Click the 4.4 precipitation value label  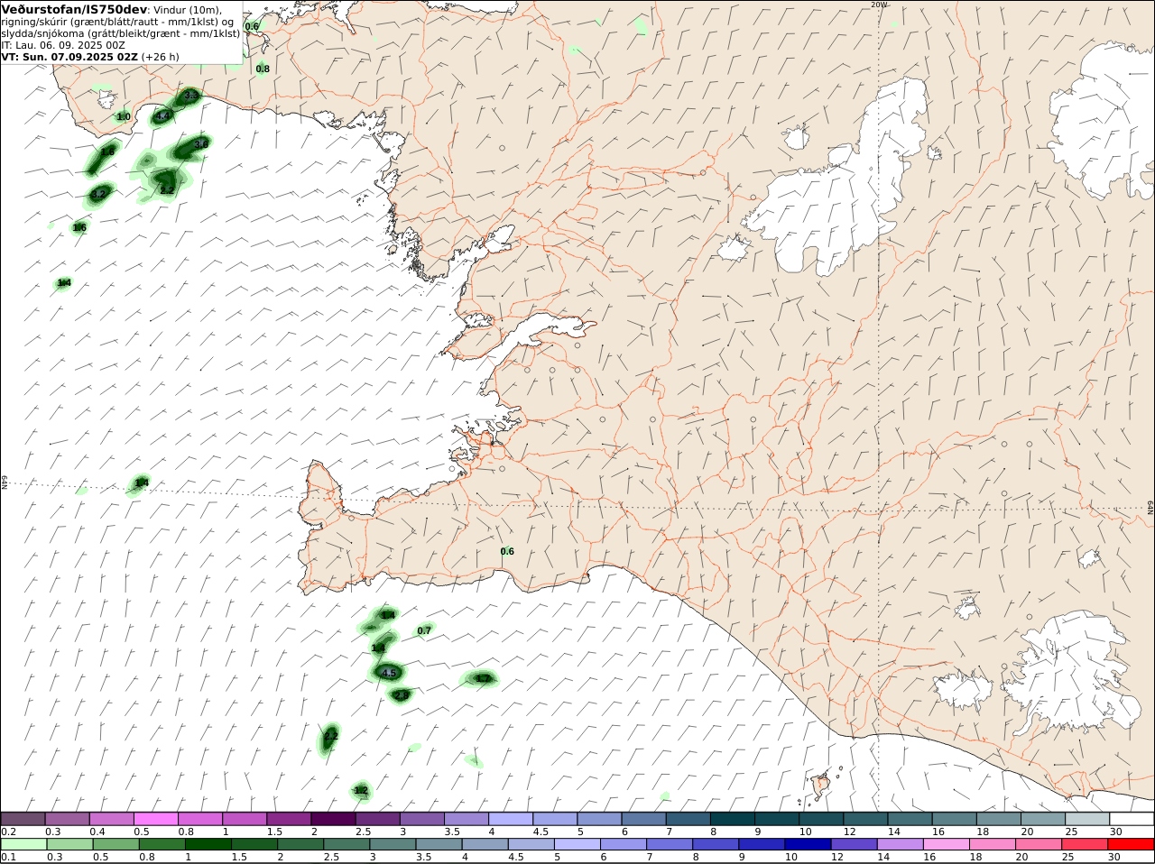pos(162,116)
